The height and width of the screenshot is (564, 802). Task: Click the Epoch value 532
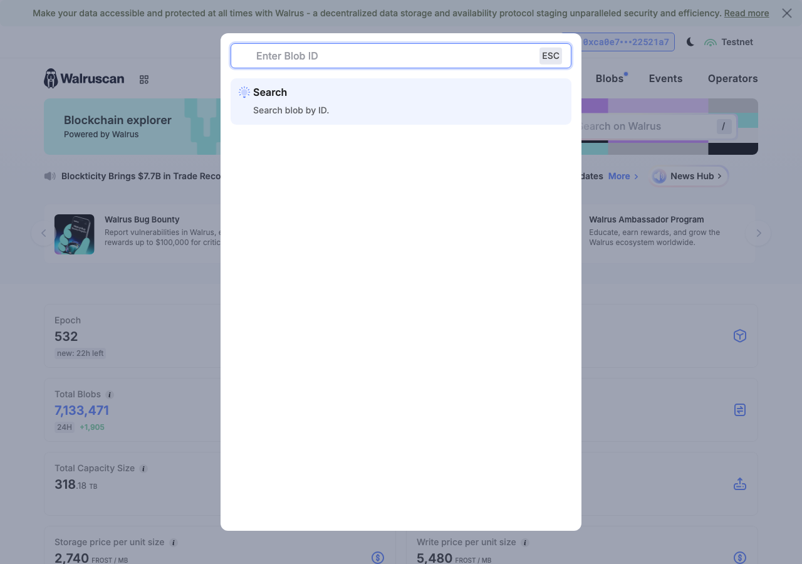(x=66, y=337)
